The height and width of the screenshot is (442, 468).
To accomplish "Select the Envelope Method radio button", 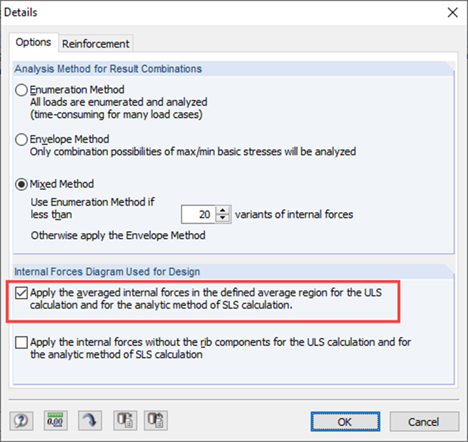I will point(22,140).
